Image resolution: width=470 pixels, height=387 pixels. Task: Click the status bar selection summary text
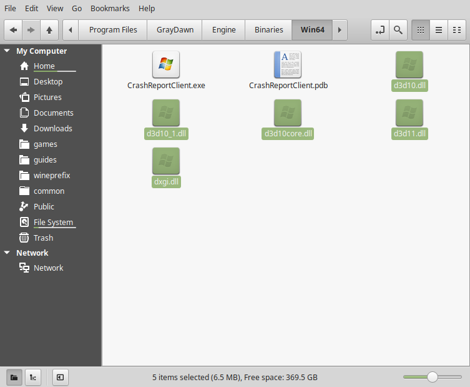coord(235,378)
